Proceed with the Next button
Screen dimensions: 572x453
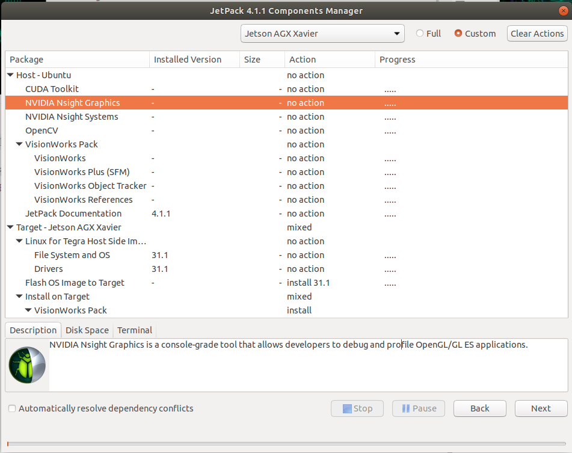click(x=541, y=408)
